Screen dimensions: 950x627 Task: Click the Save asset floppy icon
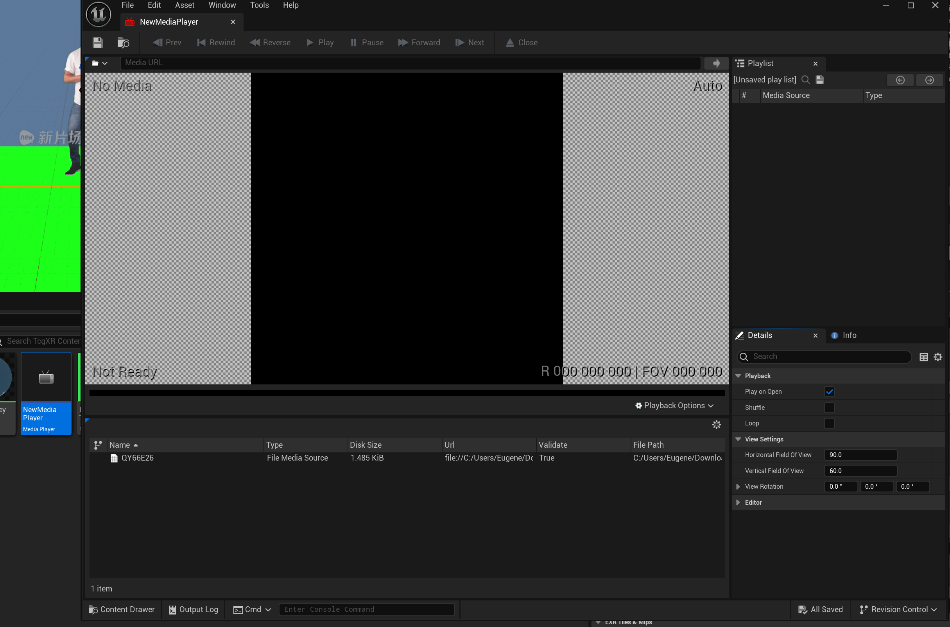point(98,43)
